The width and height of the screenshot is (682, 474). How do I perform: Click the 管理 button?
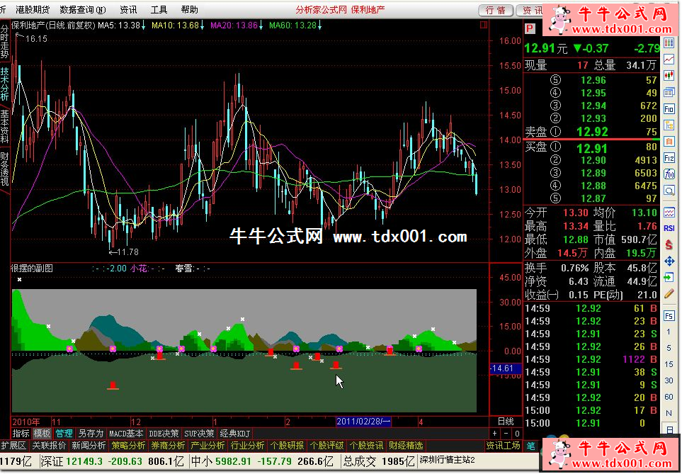[64, 434]
